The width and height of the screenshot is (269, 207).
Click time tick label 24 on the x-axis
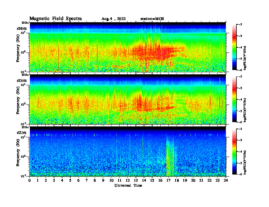pos(226,181)
